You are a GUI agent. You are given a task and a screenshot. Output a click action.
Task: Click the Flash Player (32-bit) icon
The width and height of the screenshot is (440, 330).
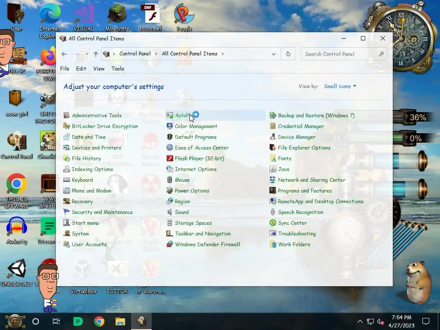click(x=169, y=158)
